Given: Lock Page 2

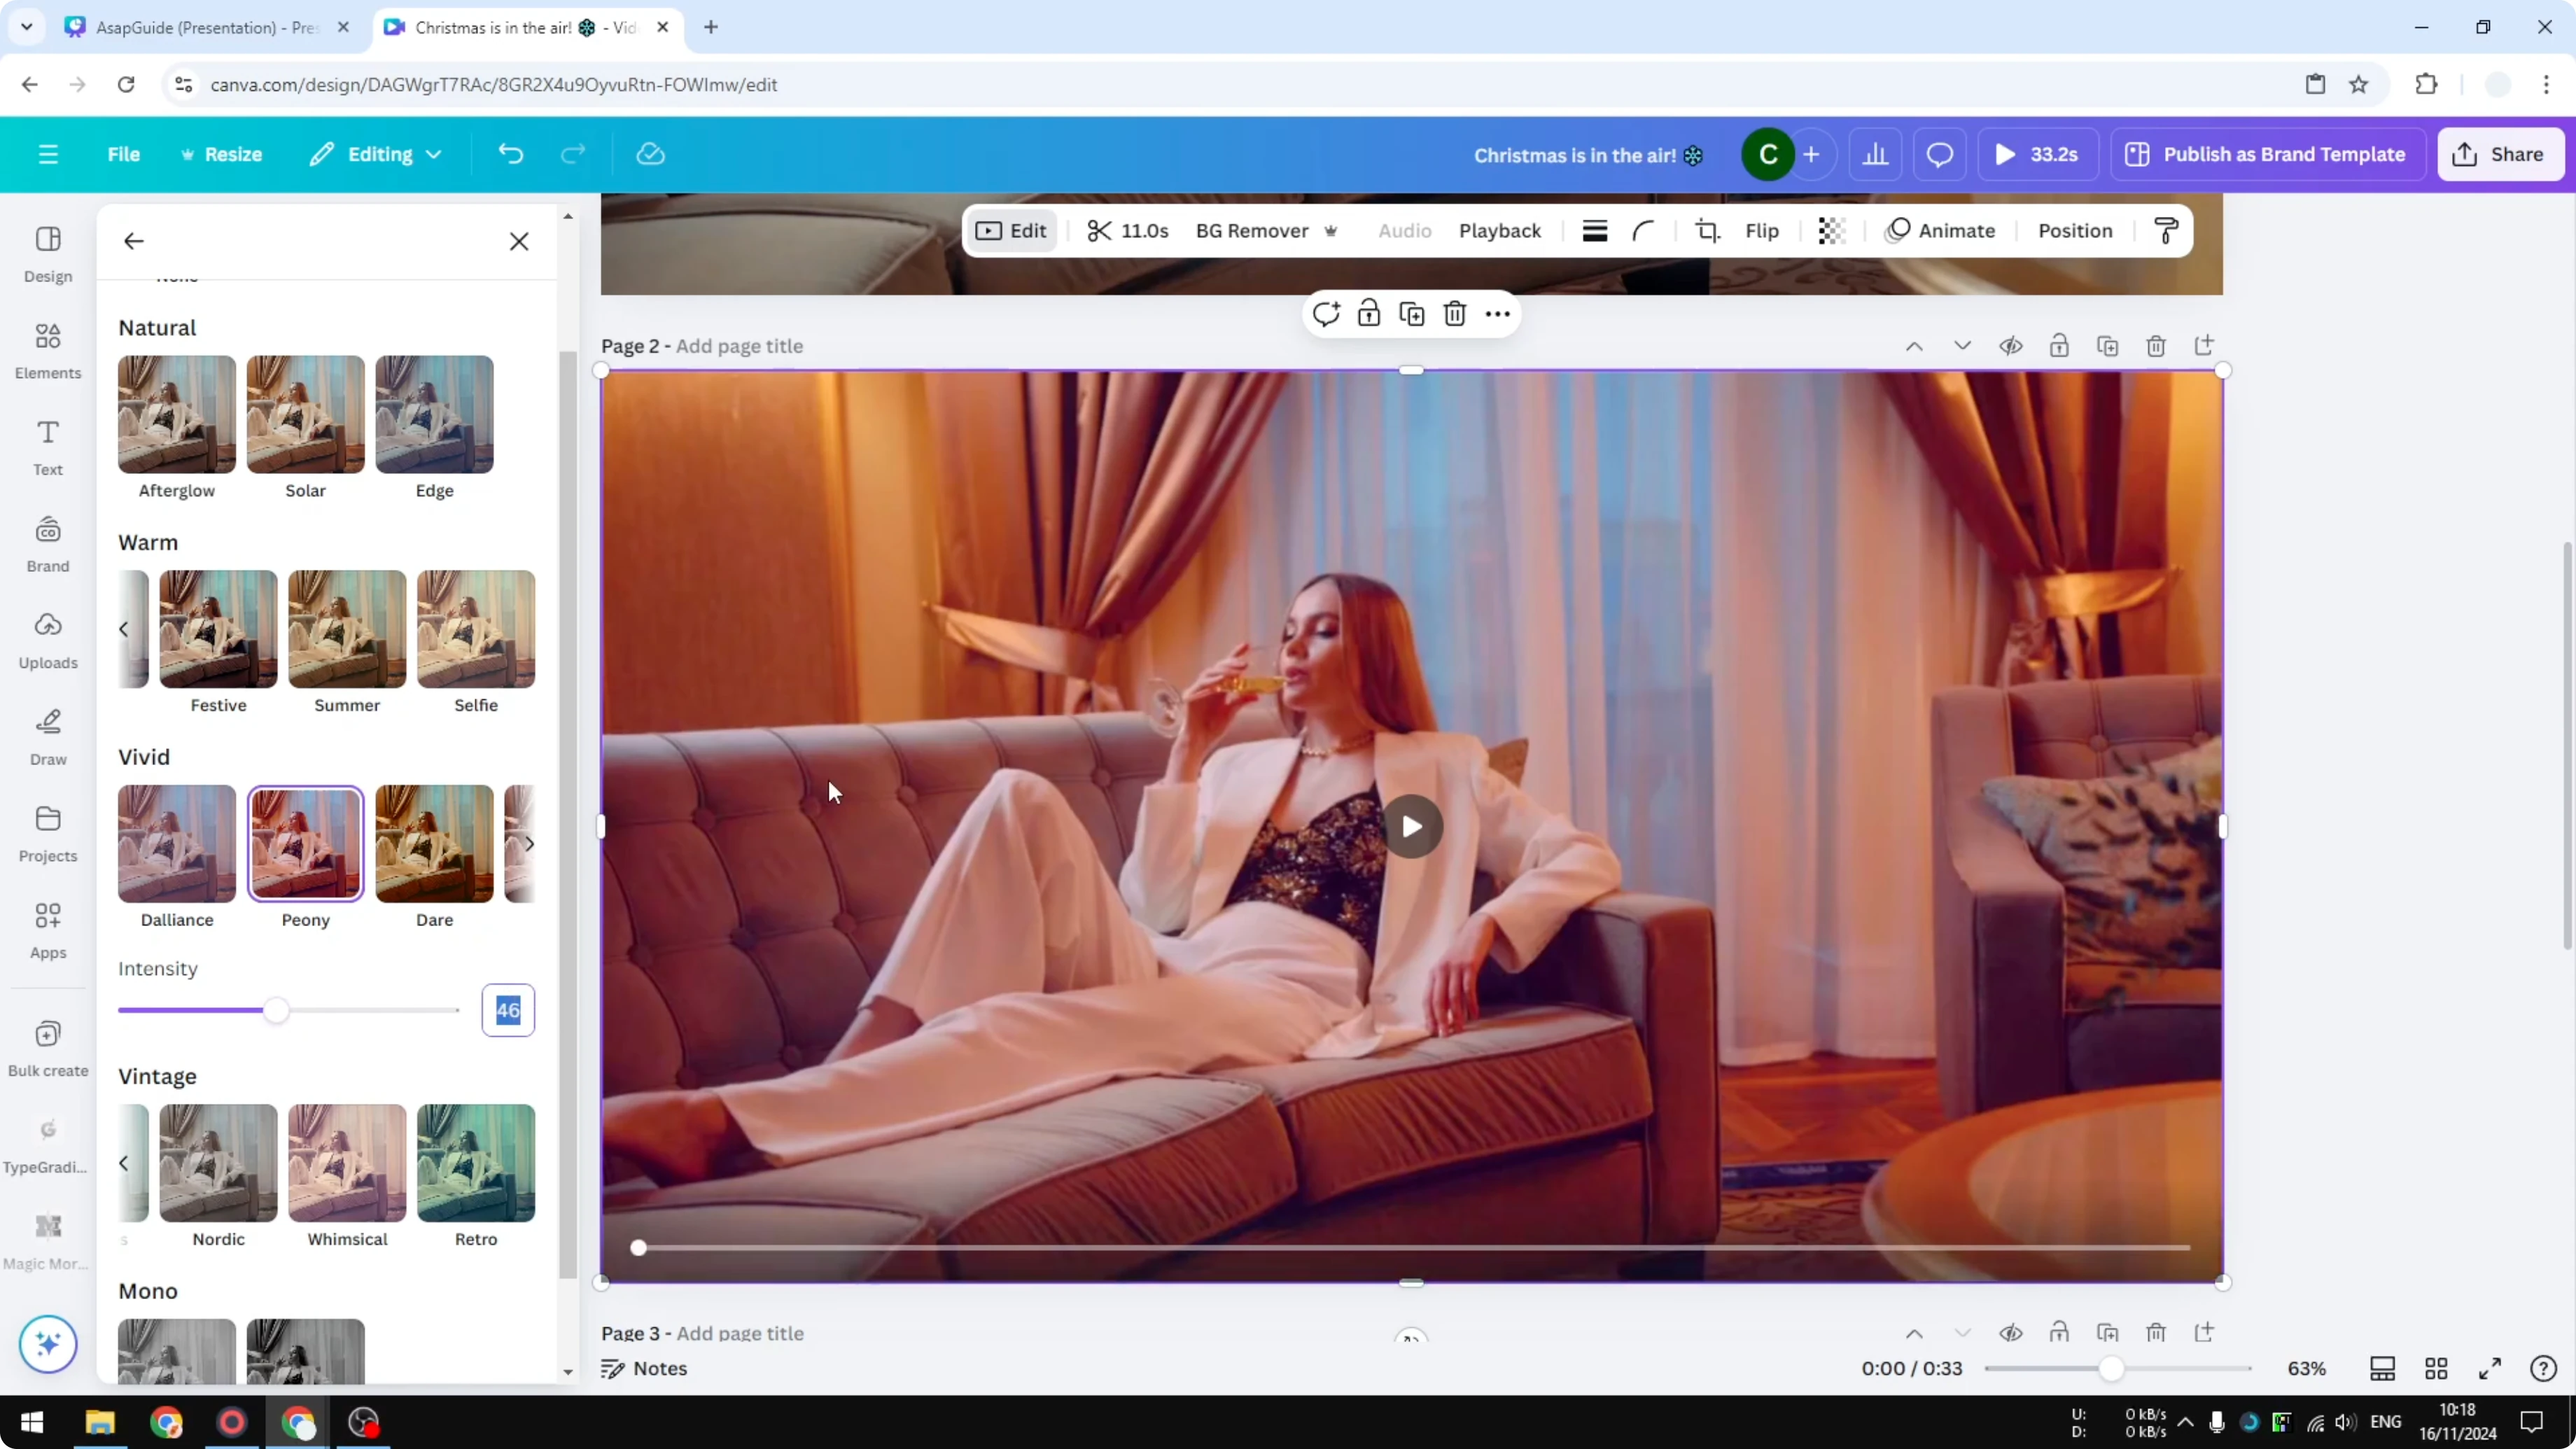Looking at the screenshot, I should (2059, 346).
